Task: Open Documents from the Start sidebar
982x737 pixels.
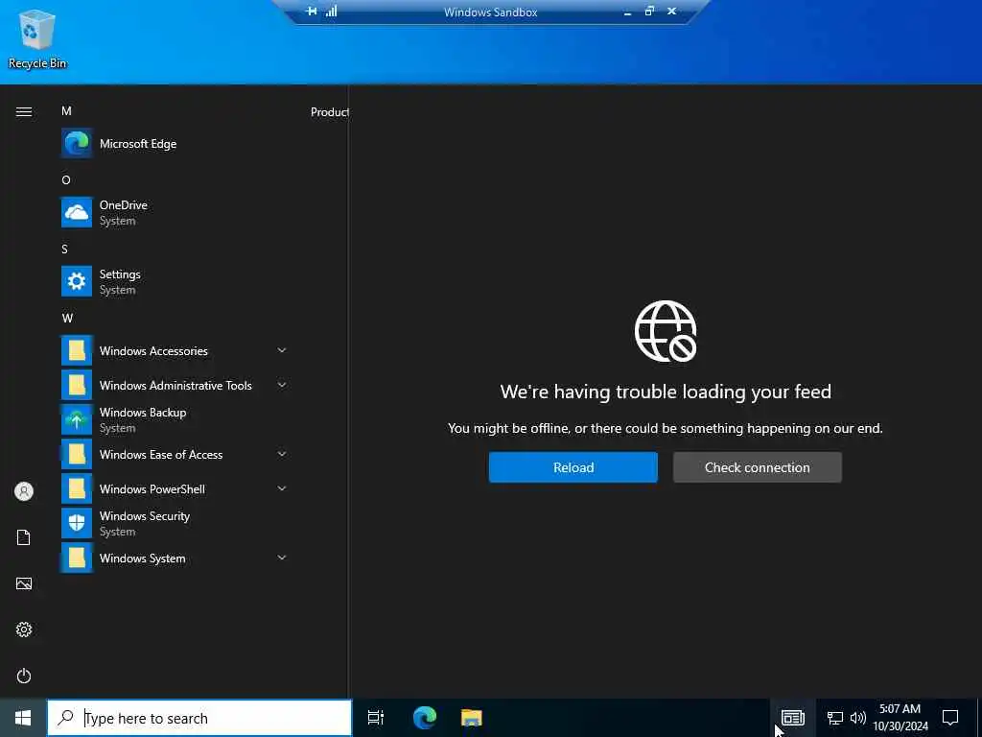Action: 24,537
